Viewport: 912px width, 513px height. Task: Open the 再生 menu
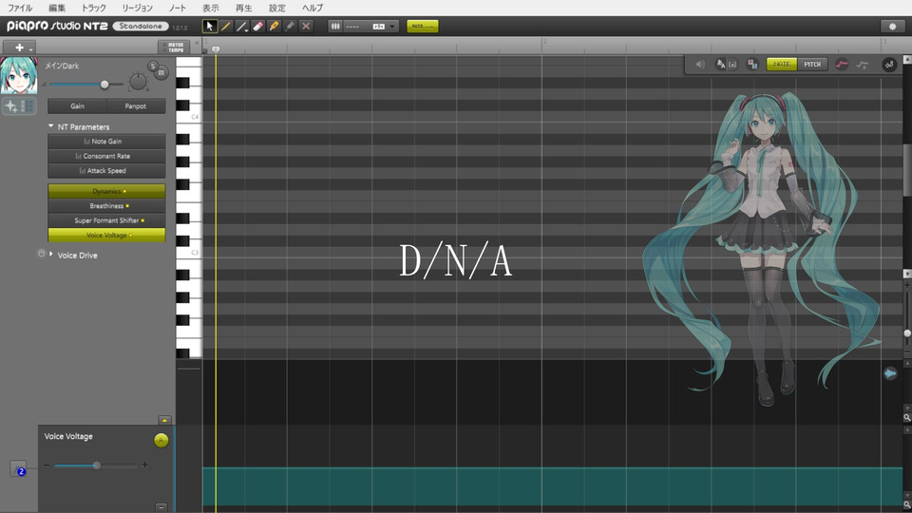coord(244,8)
